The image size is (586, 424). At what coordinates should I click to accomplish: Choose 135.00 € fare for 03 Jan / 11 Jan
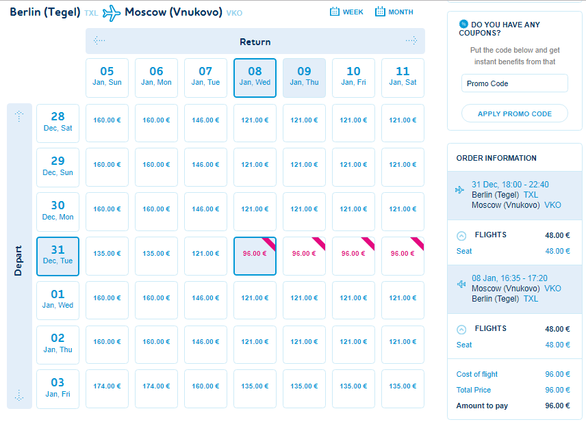403,389
